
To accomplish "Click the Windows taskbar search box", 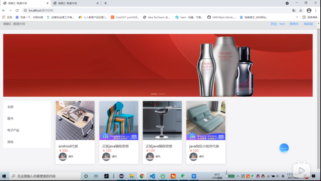I will 45,176.
